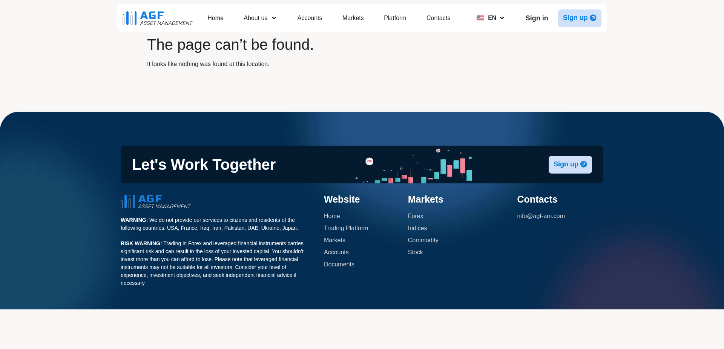Screen dimensions: 724x349
Task: Click the info@agf-am.com email link
Action: (x=541, y=216)
